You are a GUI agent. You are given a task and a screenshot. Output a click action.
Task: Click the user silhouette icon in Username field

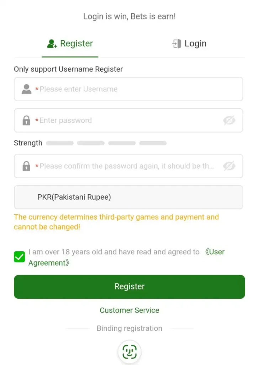[26, 89]
